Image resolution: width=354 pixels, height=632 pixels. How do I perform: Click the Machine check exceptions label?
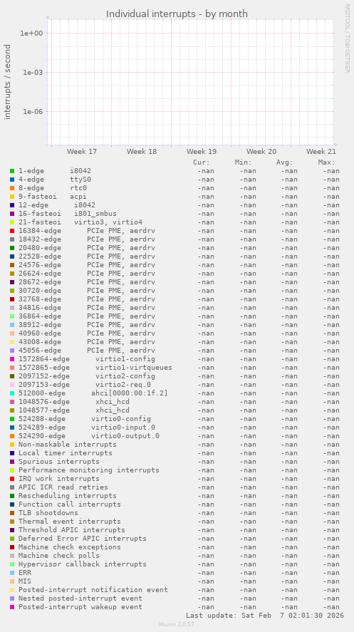[70, 547]
